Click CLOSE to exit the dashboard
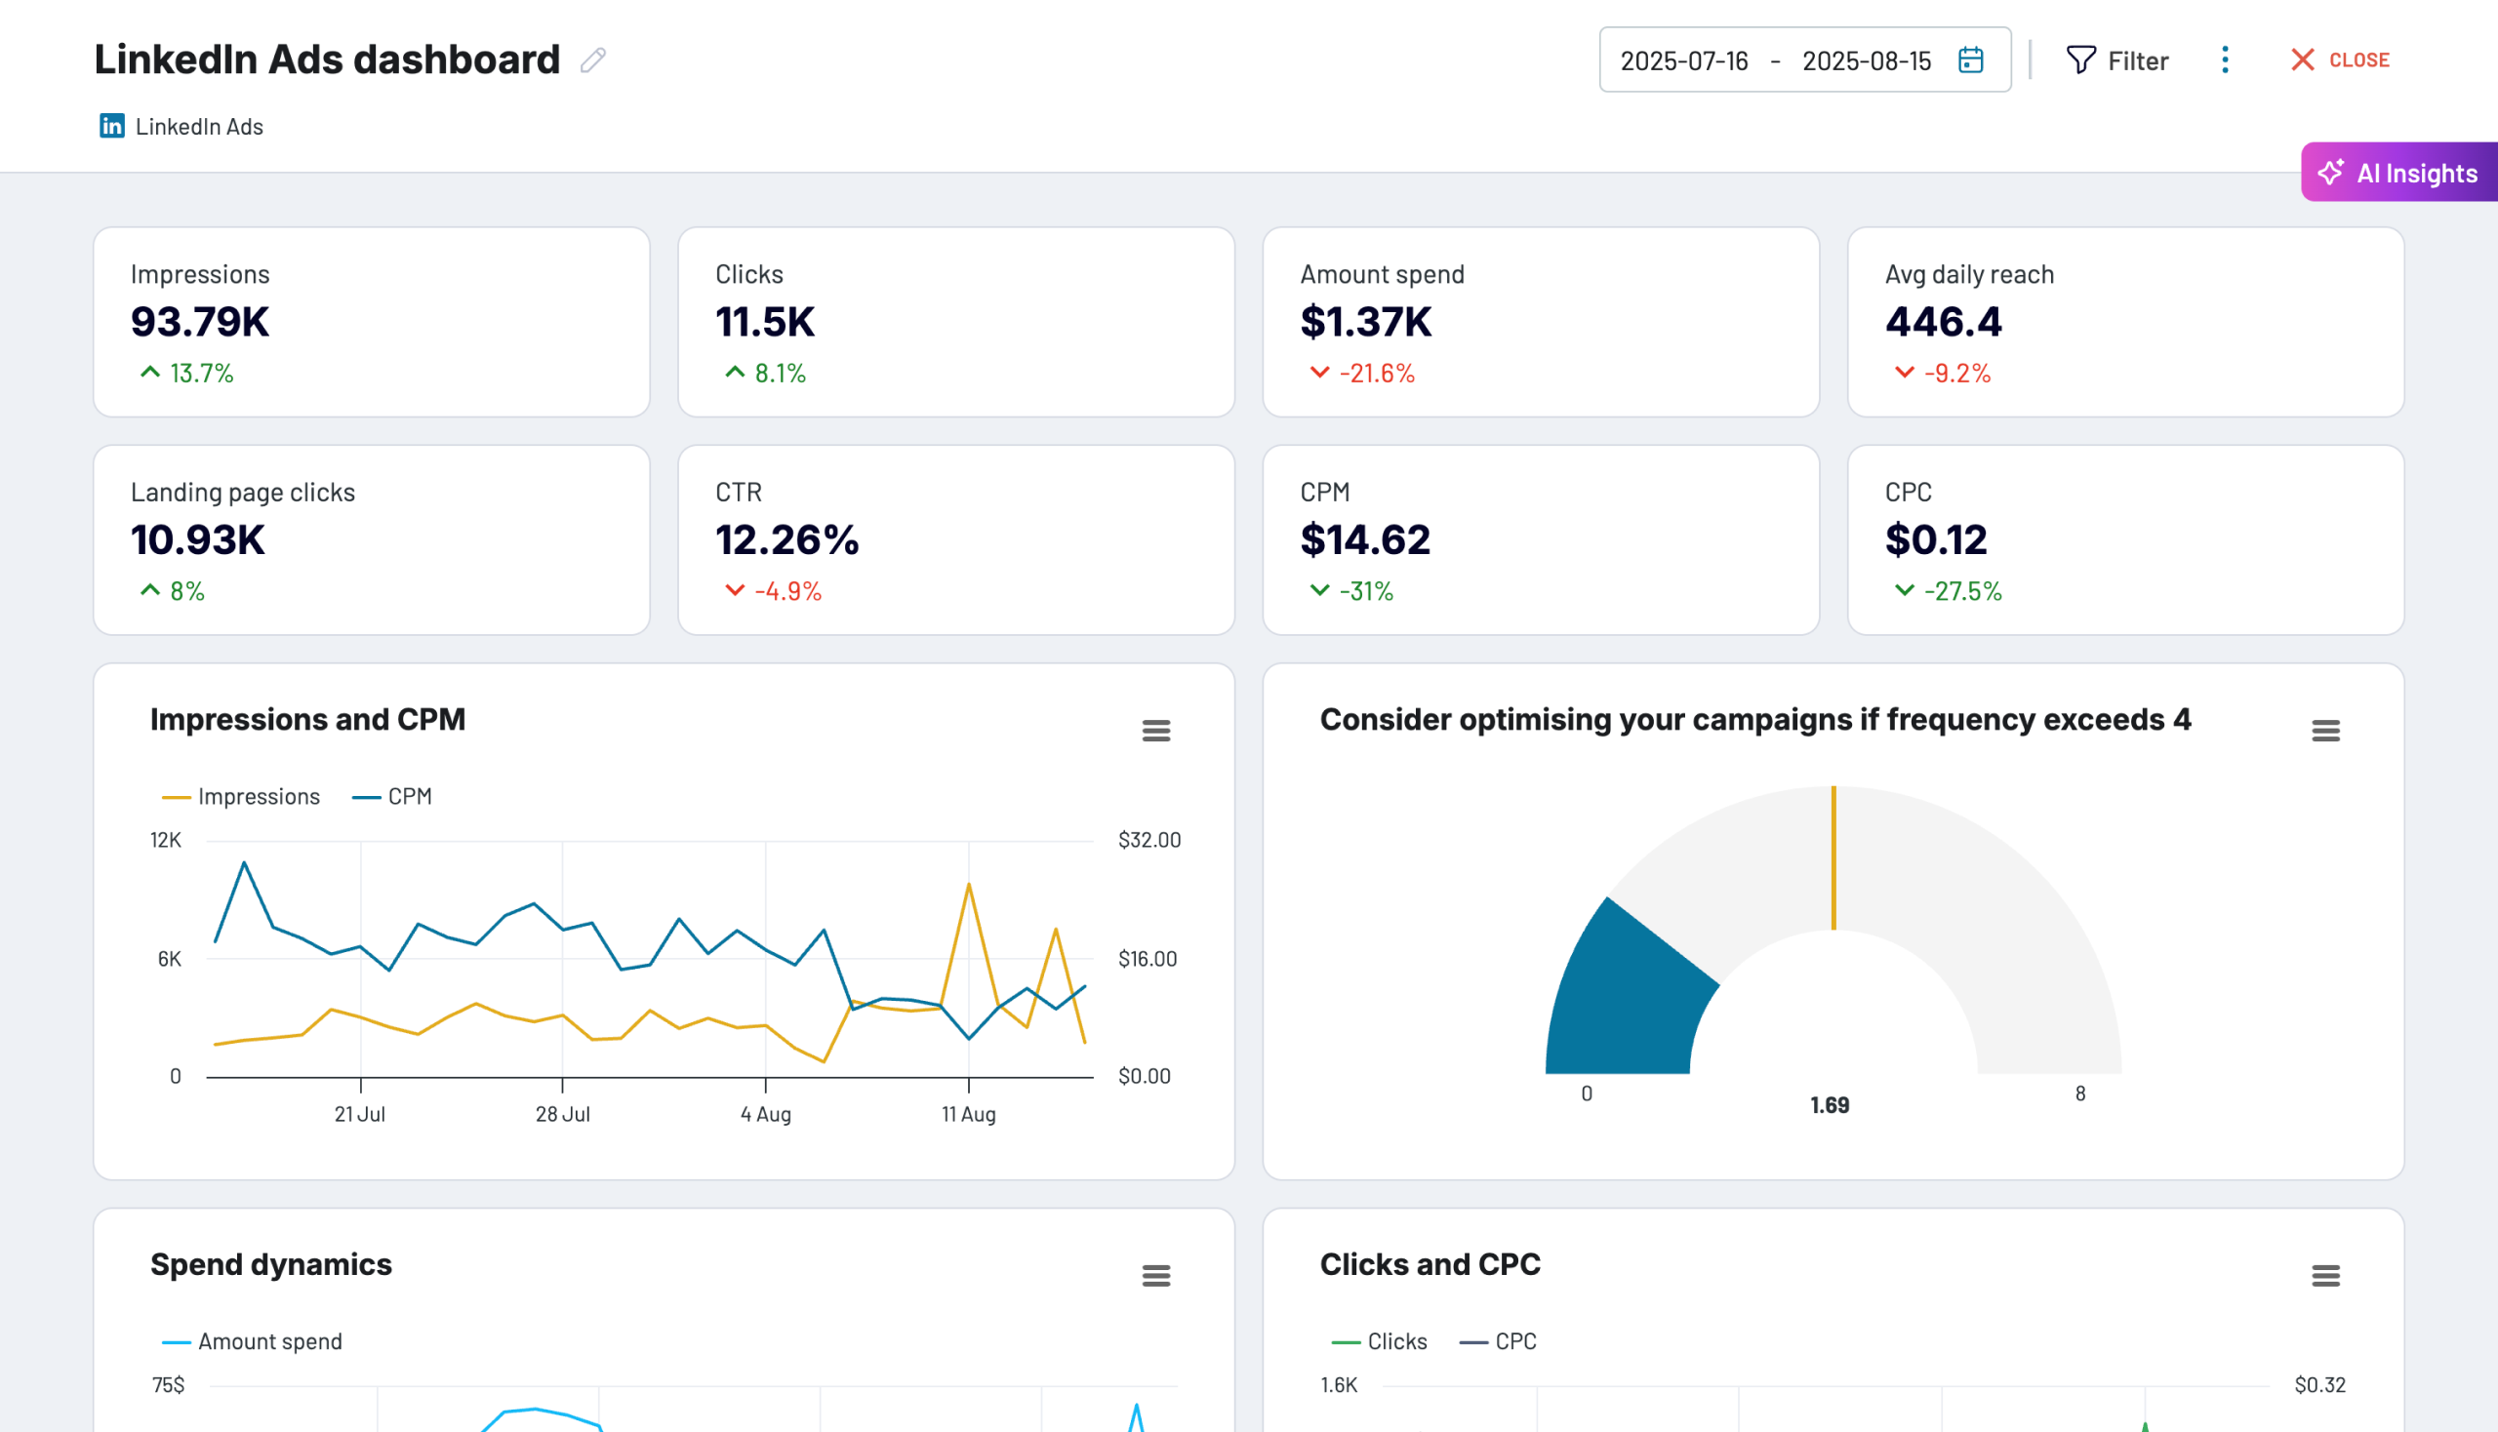2498x1432 pixels. 2340,60
